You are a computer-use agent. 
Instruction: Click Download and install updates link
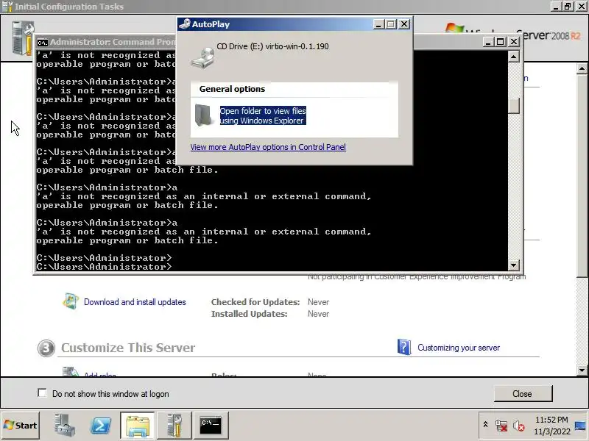135,302
